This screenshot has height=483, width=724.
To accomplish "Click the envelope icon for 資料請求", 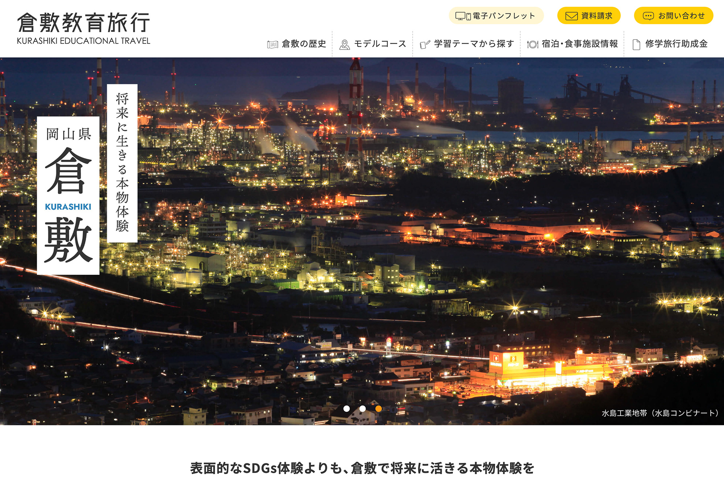I will [571, 16].
